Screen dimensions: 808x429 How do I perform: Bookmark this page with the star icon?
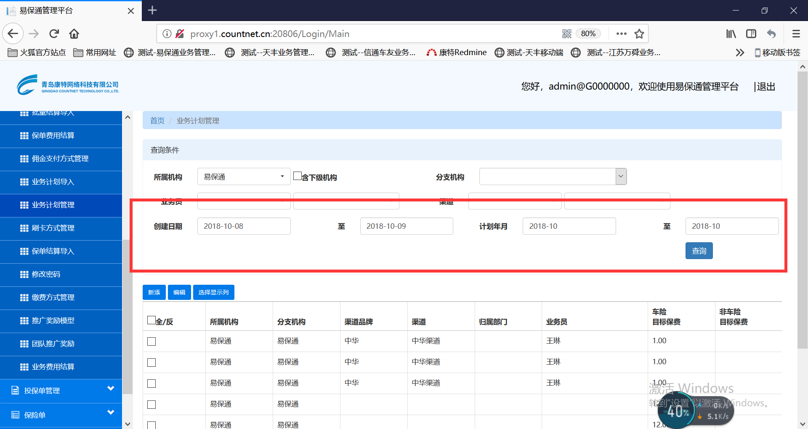(x=639, y=34)
